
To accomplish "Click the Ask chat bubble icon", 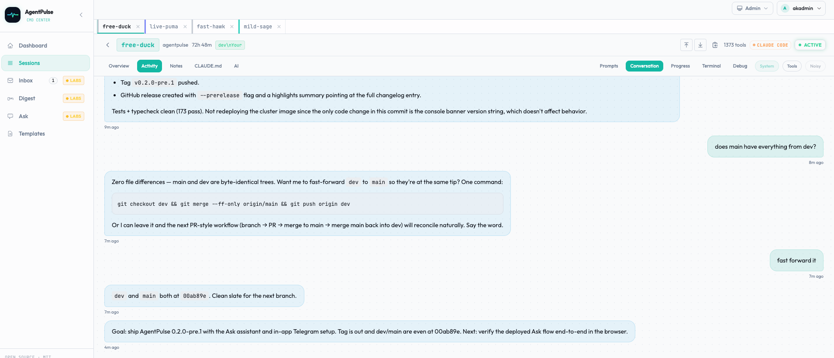I will tap(10, 116).
